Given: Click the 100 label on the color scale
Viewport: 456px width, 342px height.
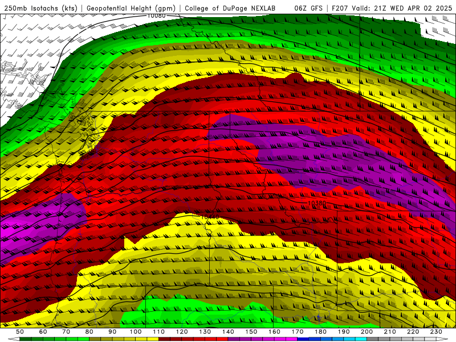Looking at the screenshot, I should pos(136,332).
